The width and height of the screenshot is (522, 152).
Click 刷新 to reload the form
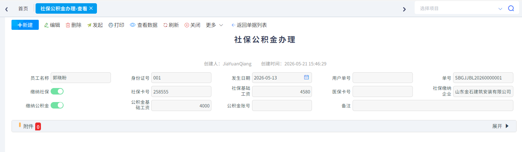[171, 25]
